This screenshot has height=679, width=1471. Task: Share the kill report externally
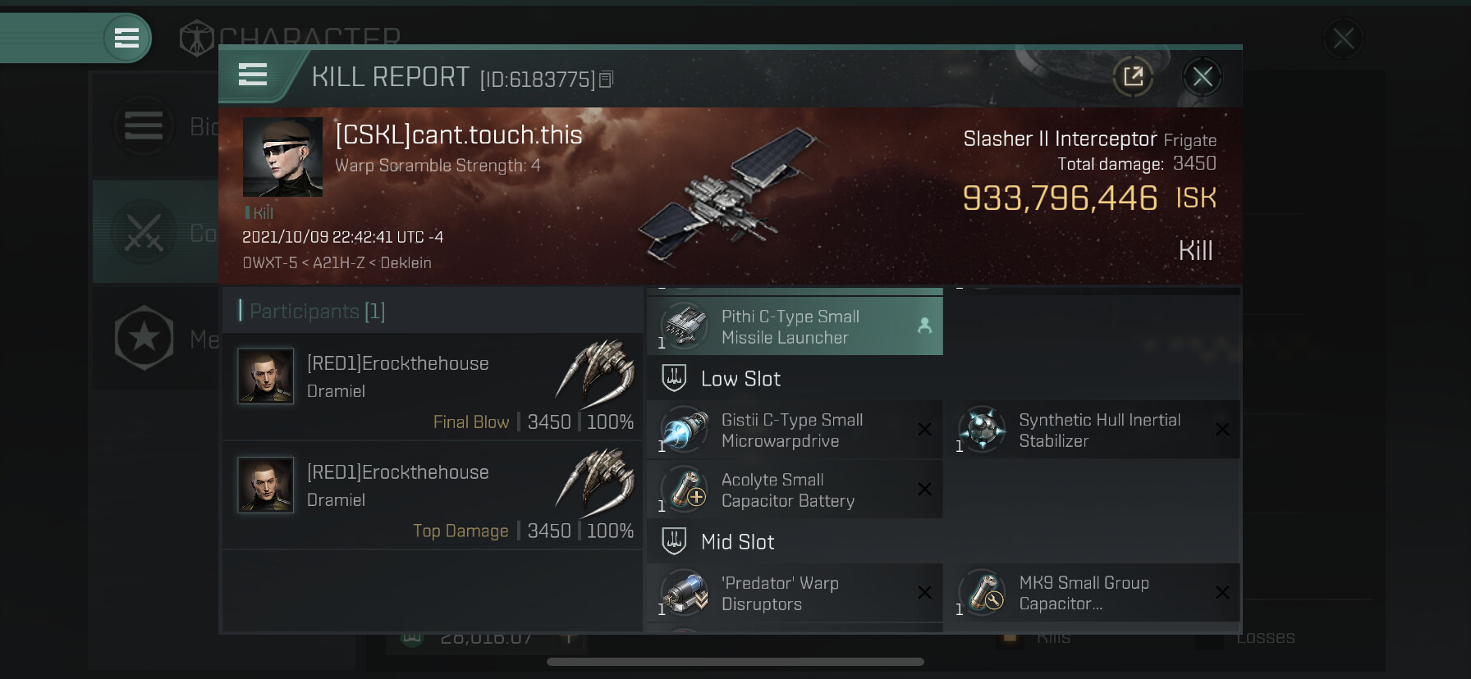1133,77
